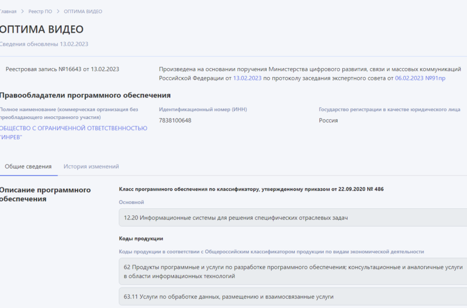Click the ОКПД classifier description label

click(271, 252)
